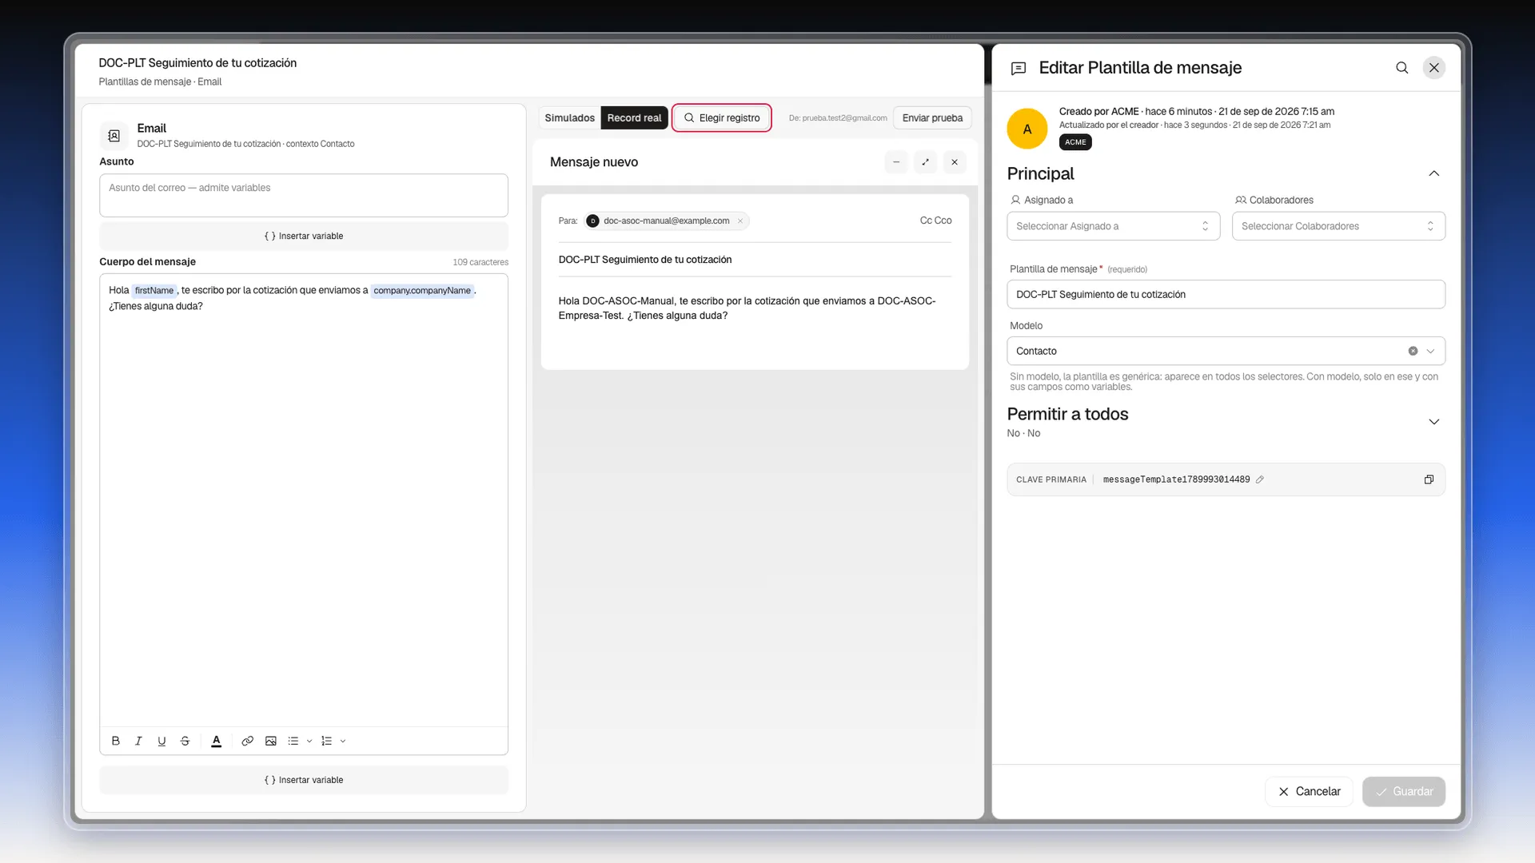This screenshot has height=863, width=1535.
Task: Open the Modelo dropdown chevron
Action: point(1431,351)
